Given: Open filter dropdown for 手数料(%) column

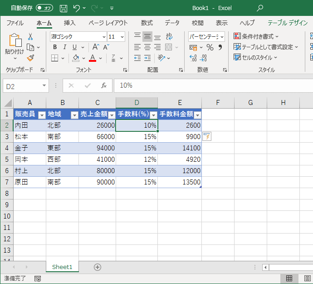Looking at the screenshot, I should point(153,115).
